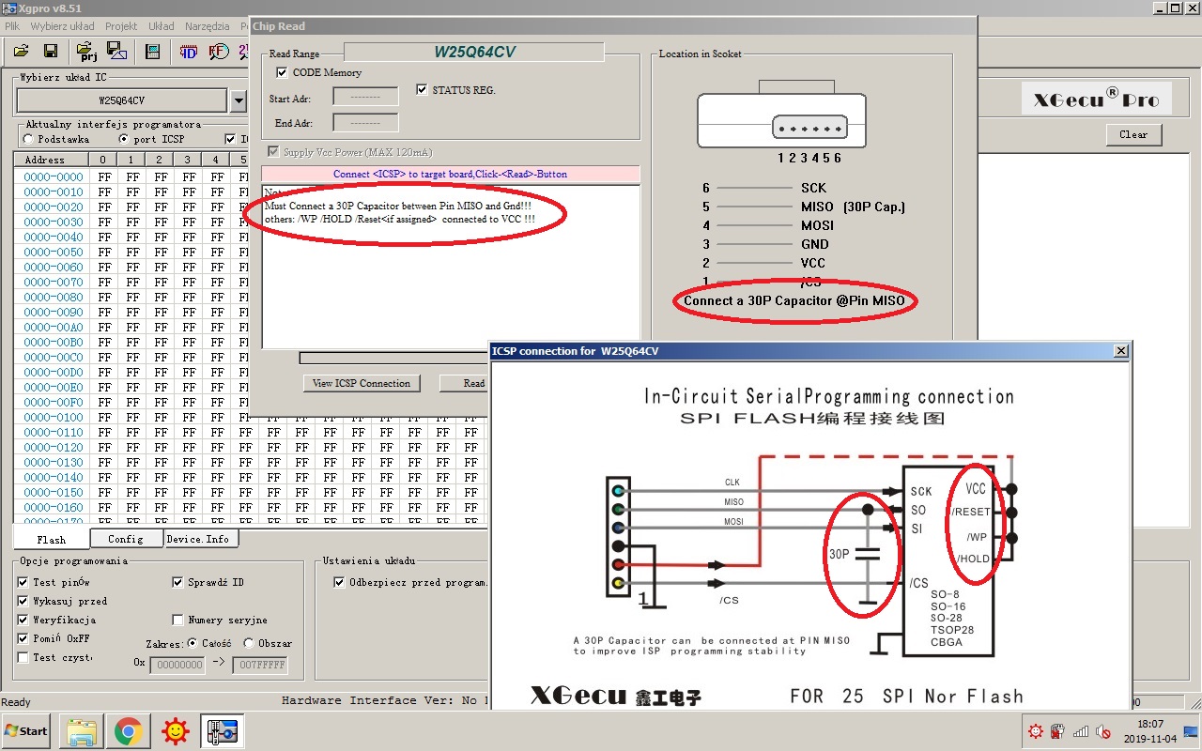
Task: Open the red gear tray icon
Action: pos(1036,731)
